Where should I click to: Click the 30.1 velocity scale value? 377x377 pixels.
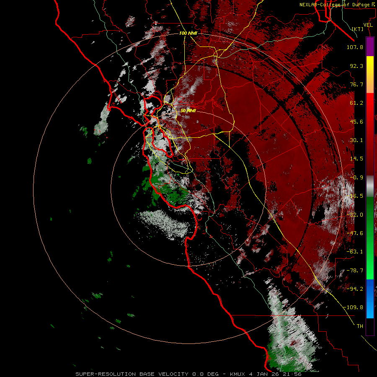(x=356, y=140)
